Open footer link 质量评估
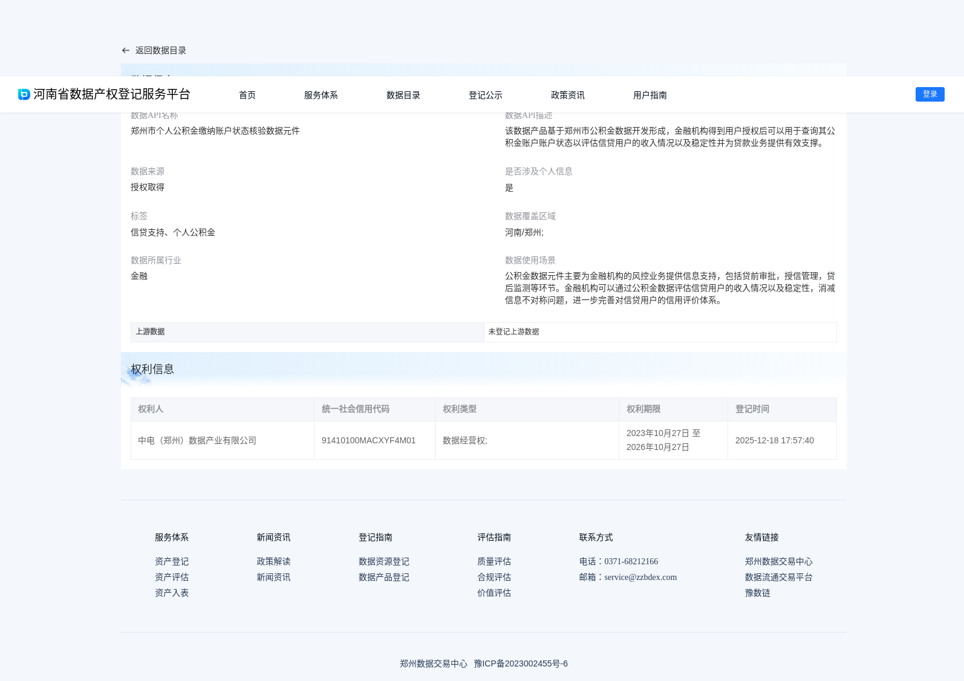Screen dimensions: 964x681 494,562
